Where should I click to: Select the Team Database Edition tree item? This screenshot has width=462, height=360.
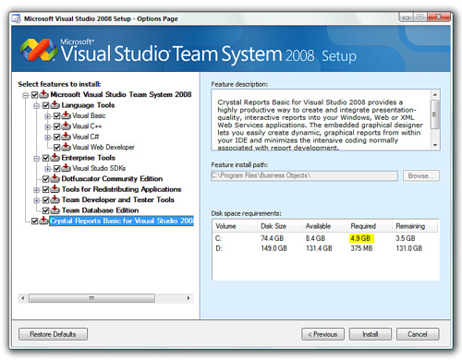coord(100,210)
